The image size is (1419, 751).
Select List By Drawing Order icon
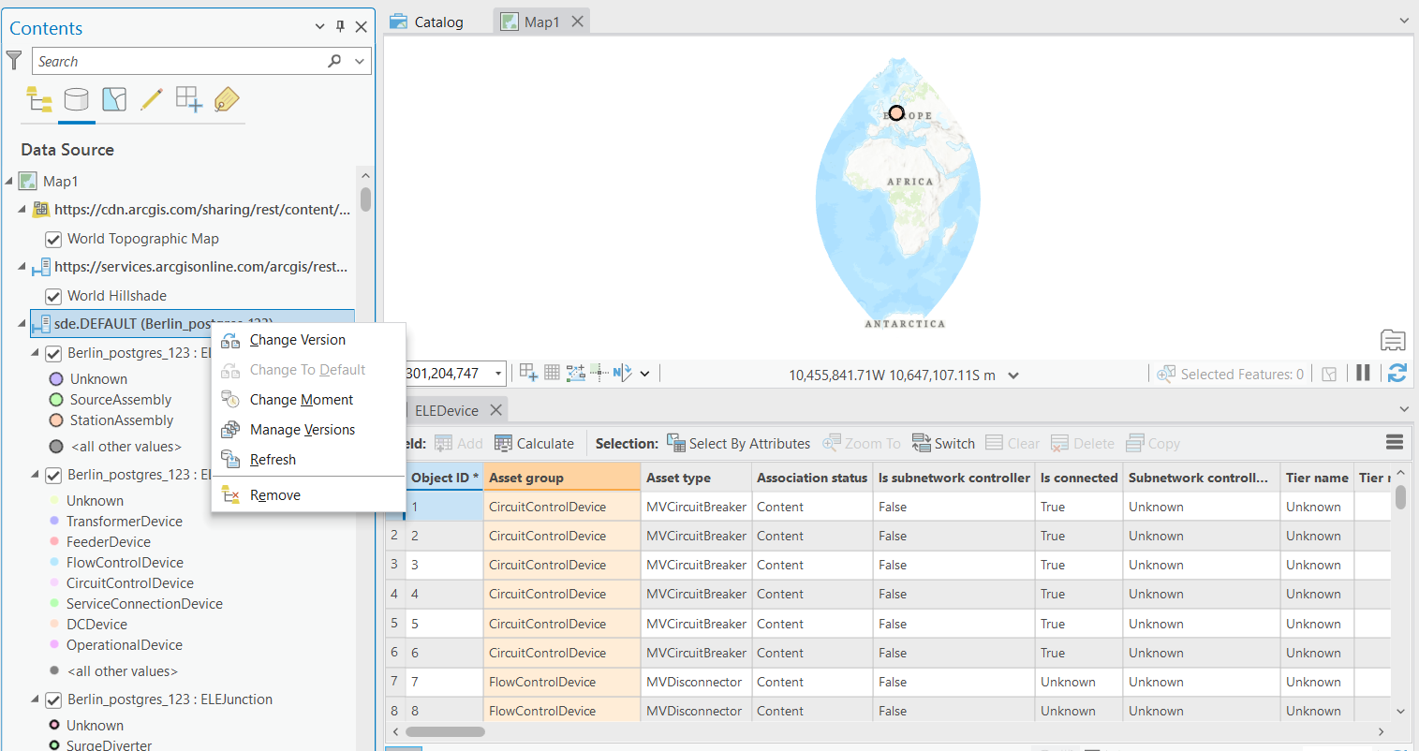click(39, 99)
